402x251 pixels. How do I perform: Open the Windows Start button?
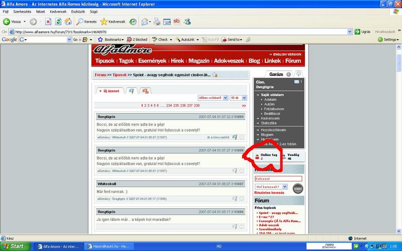click(x=16, y=246)
